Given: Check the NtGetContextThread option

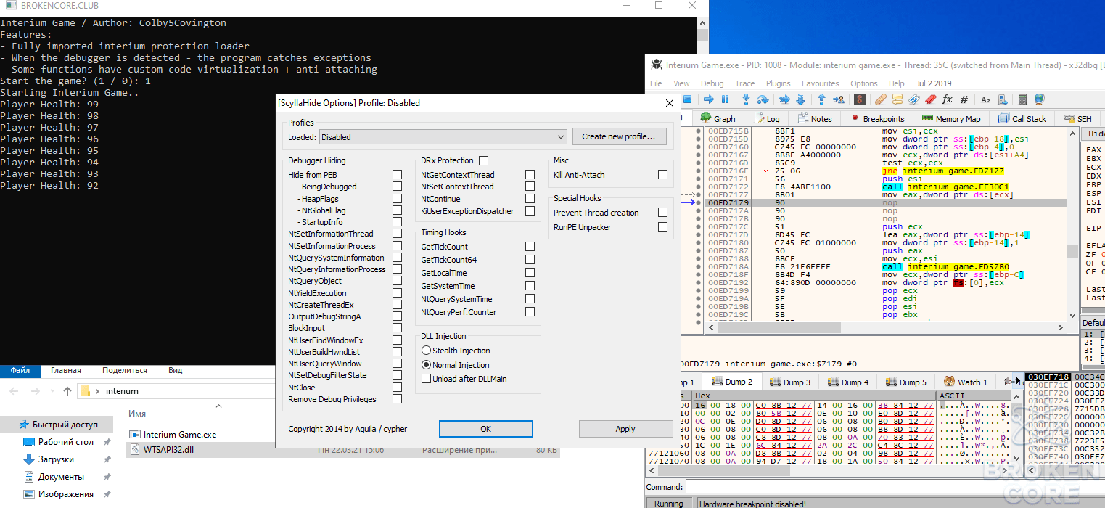Looking at the screenshot, I should (530, 175).
